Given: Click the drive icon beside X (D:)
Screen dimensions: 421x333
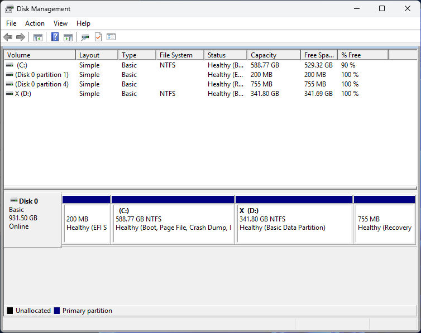Looking at the screenshot, I should (x=9, y=93).
